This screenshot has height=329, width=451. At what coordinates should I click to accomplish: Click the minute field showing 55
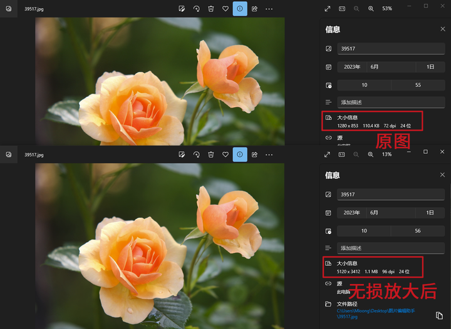point(418,85)
